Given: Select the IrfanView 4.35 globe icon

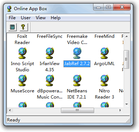Looking at the screenshot, I should pos(50,53).
